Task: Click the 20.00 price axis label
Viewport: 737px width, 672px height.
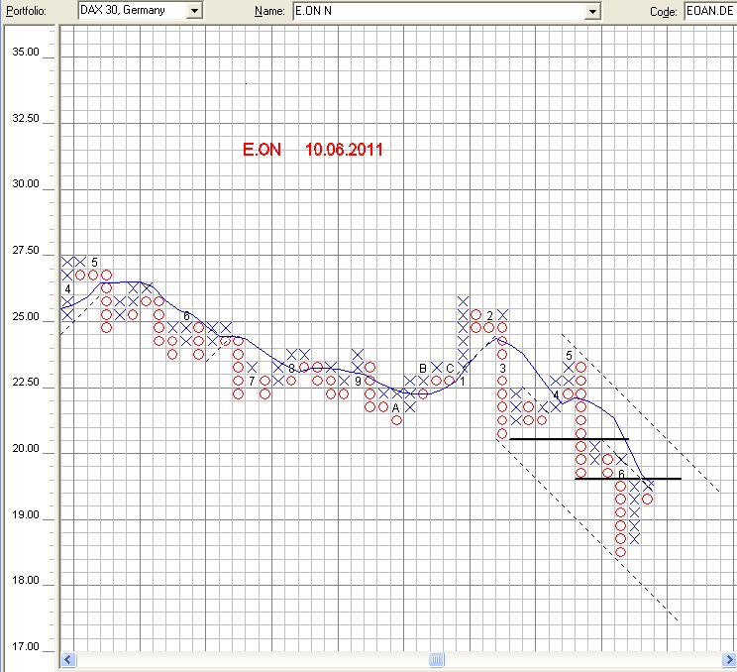Action: (26, 448)
